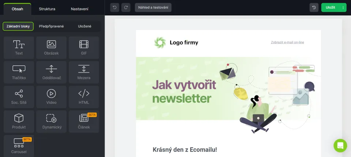Open more save options menu

343,7
